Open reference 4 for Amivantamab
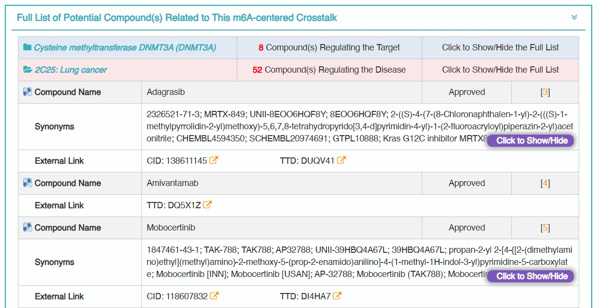This screenshot has height=308, width=598. point(545,183)
